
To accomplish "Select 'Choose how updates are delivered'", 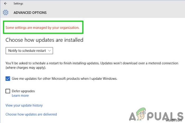I will (x=31, y=114).
